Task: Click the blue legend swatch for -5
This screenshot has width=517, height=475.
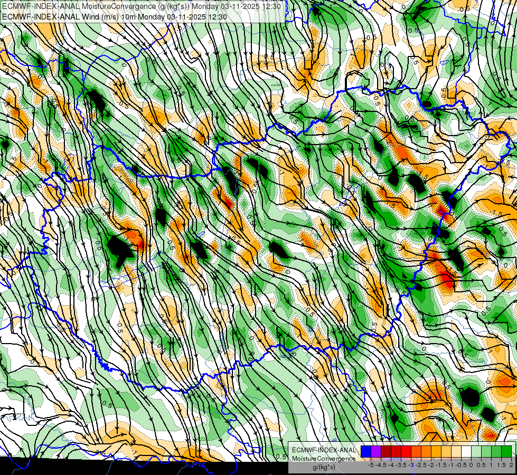Action: click(366, 452)
